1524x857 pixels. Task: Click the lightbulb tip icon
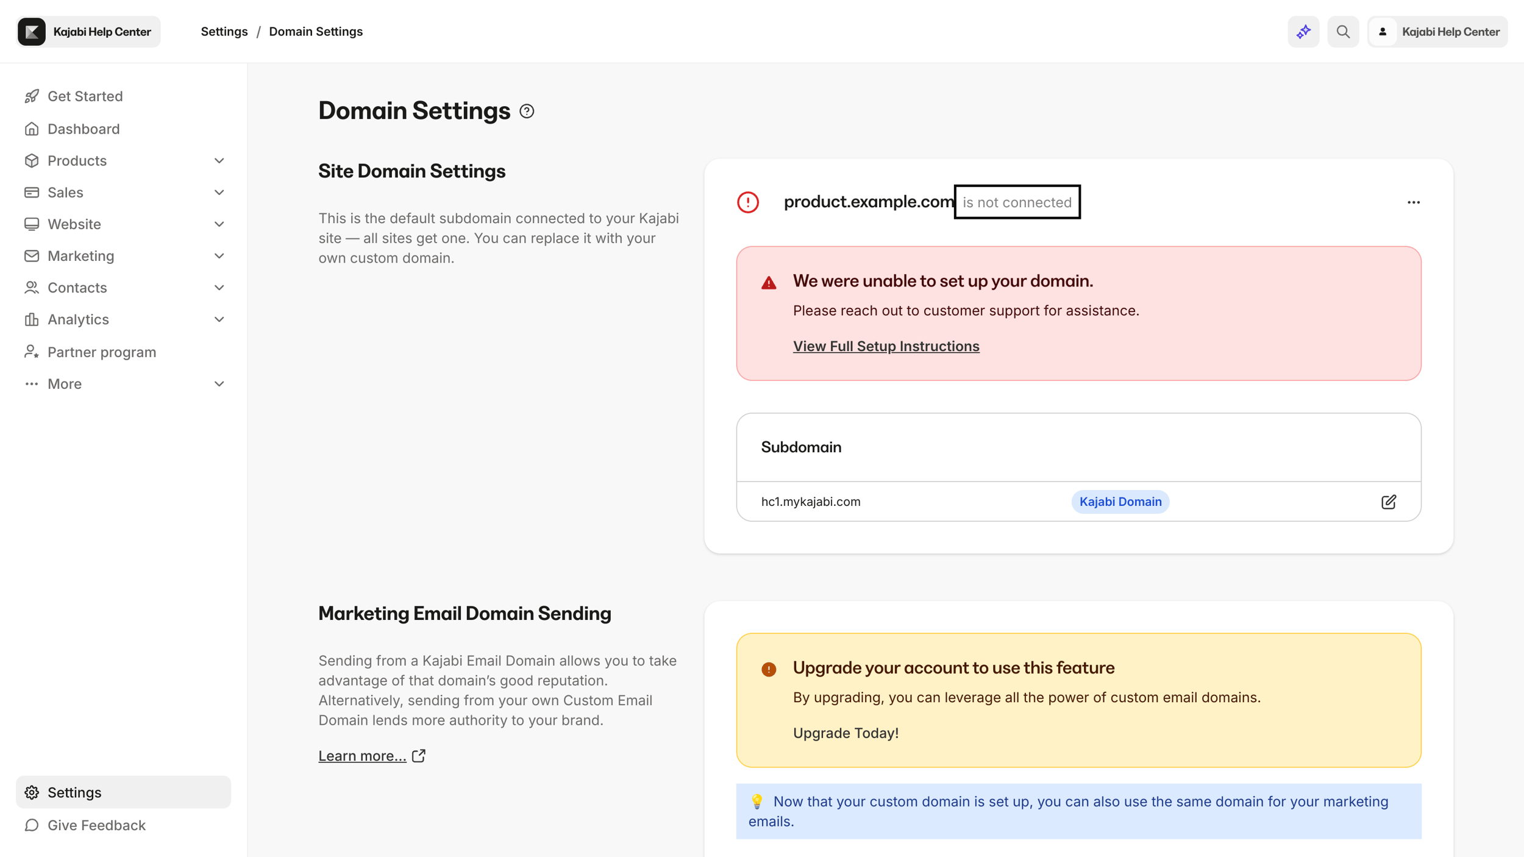click(x=757, y=801)
